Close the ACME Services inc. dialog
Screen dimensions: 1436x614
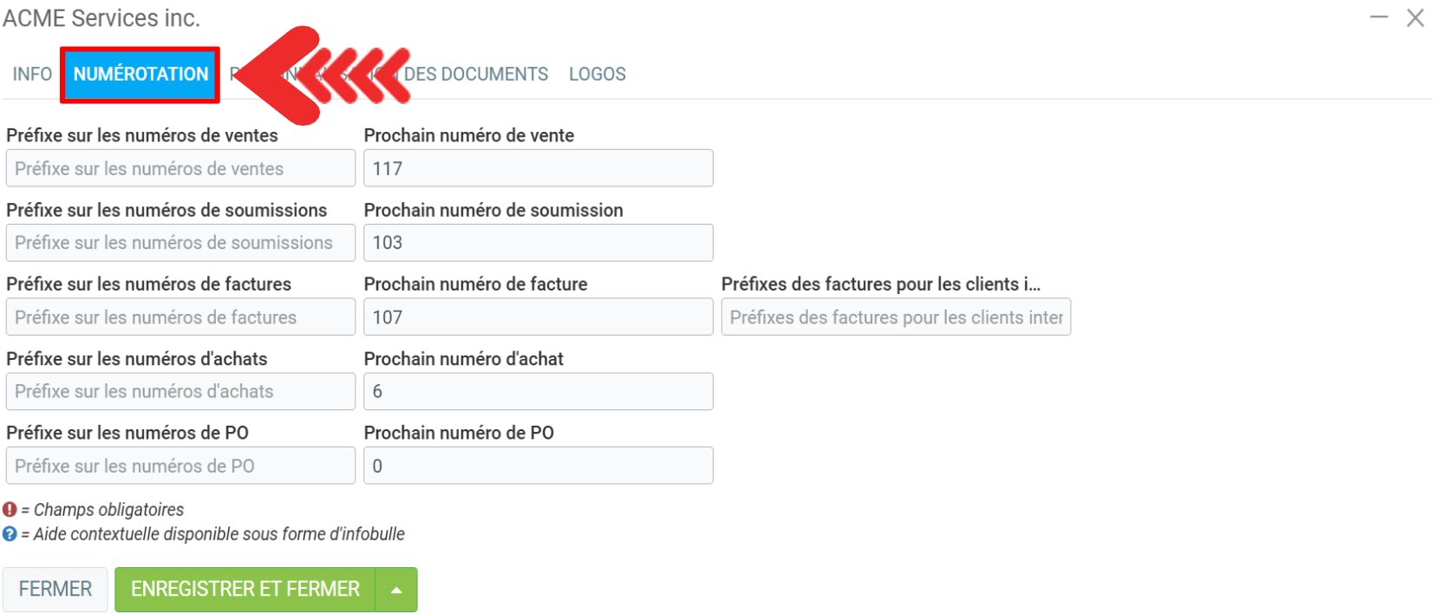coord(1415,17)
